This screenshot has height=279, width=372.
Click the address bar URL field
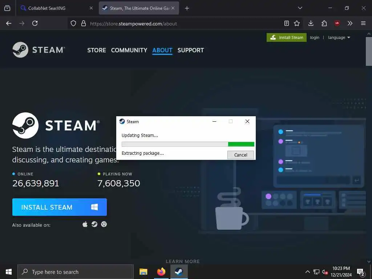[x=185, y=24]
